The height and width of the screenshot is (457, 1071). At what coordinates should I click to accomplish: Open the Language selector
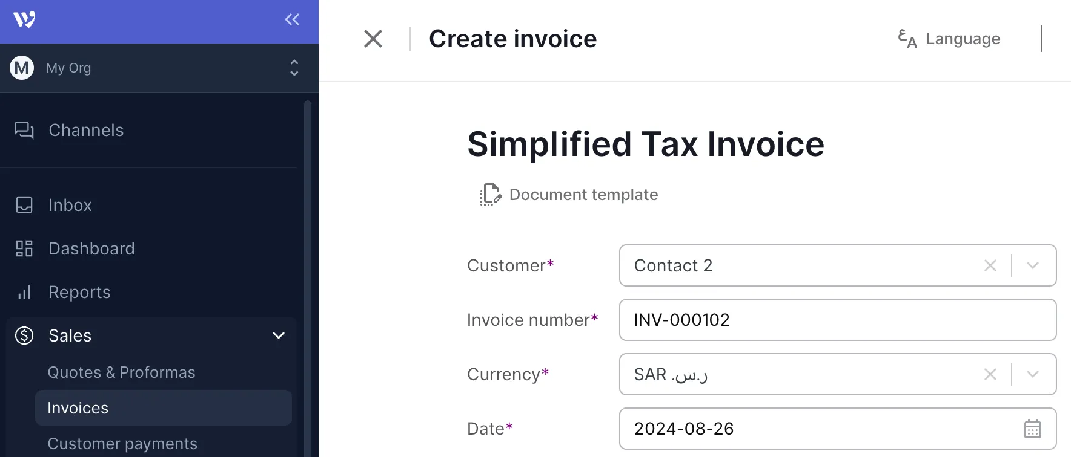click(x=949, y=39)
